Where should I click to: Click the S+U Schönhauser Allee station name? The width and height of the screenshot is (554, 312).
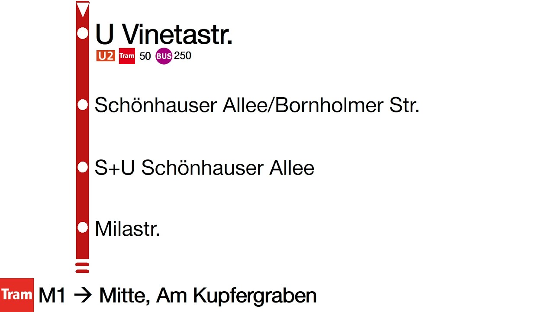(x=204, y=168)
